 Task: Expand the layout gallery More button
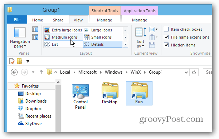point(125,44)
